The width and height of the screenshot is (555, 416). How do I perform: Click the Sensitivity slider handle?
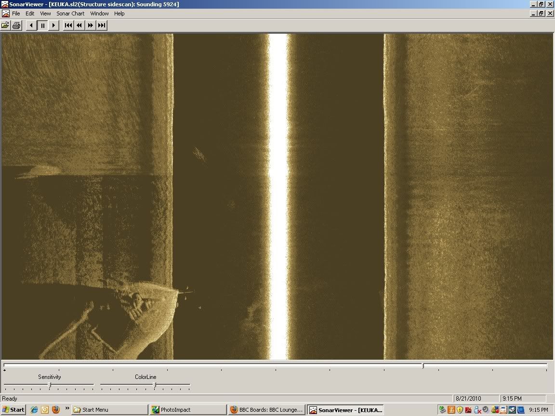[x=50, y=385]
